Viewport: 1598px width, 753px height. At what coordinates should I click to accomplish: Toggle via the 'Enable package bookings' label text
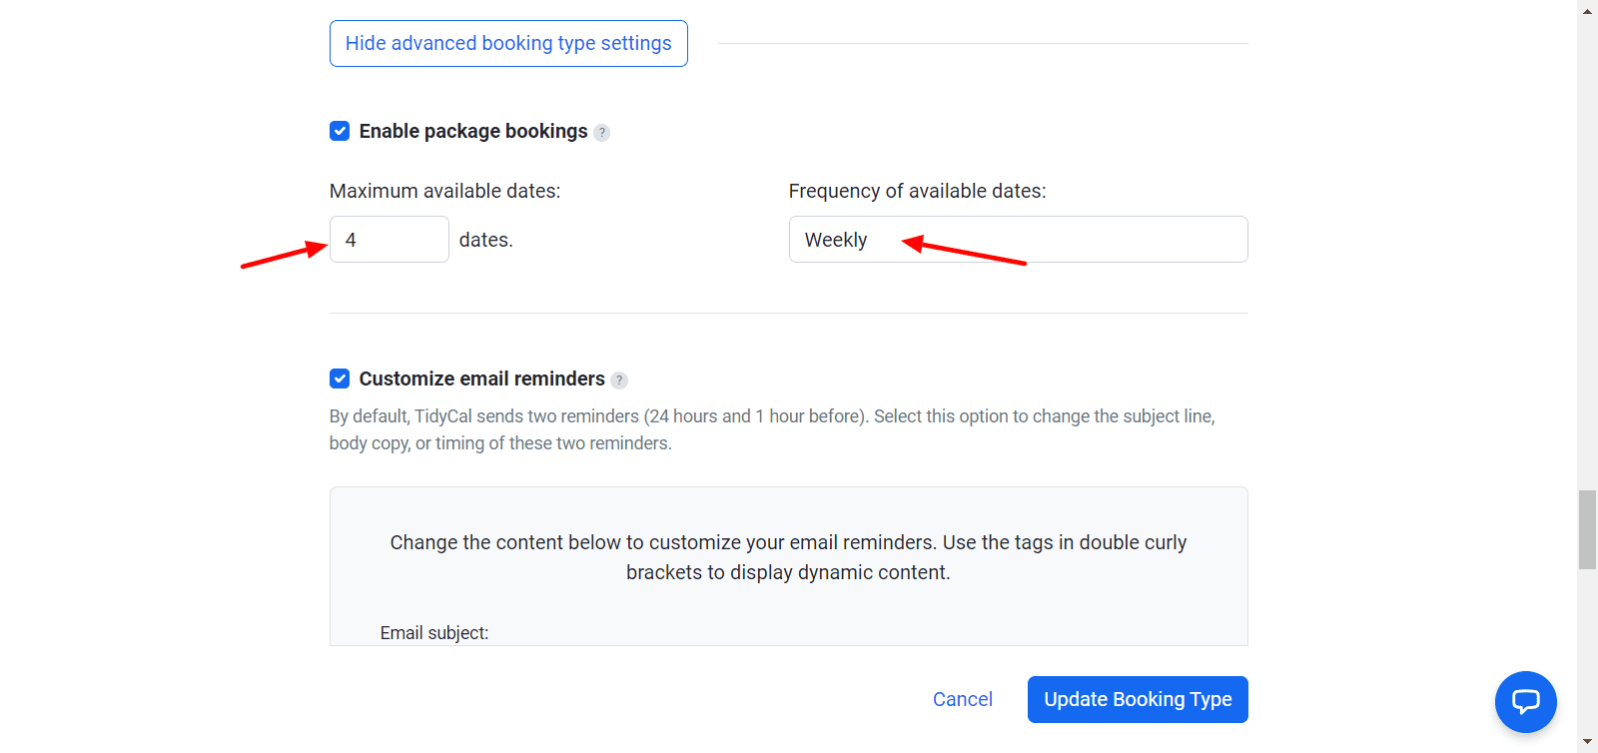tap(472, 131)
